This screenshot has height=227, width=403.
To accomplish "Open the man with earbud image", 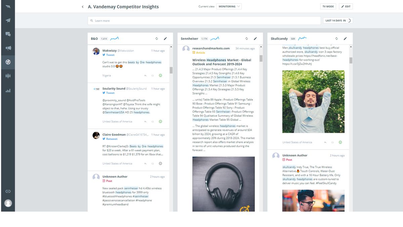I will (313, 201).
